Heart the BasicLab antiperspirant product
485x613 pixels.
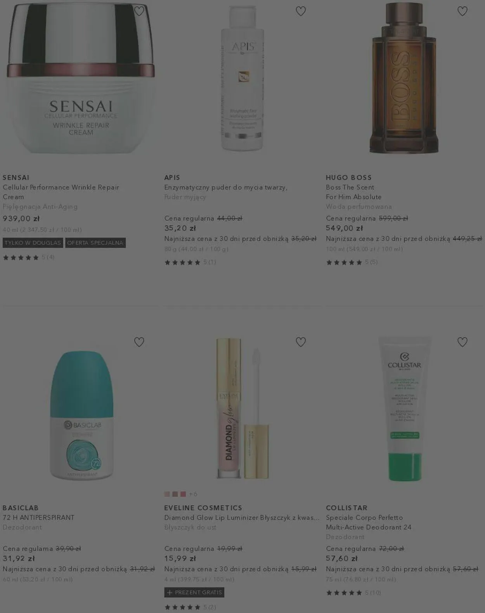(x=139, y=342)
